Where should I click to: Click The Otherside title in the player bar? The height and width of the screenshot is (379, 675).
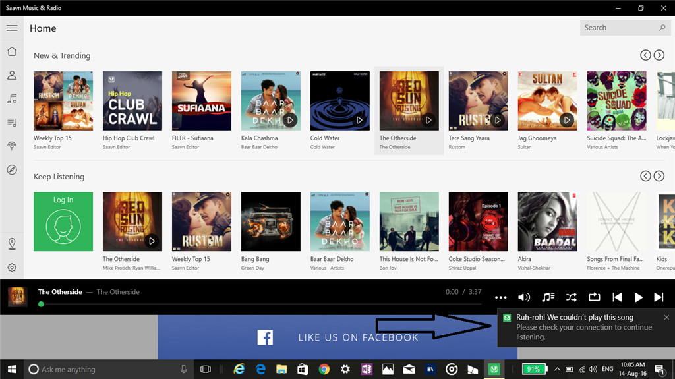pos(60,292)
